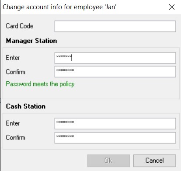Image resolution: width=181 pixels, height=171 pixels.
Task: Cancel the account info changes
Action: point(154,161)
